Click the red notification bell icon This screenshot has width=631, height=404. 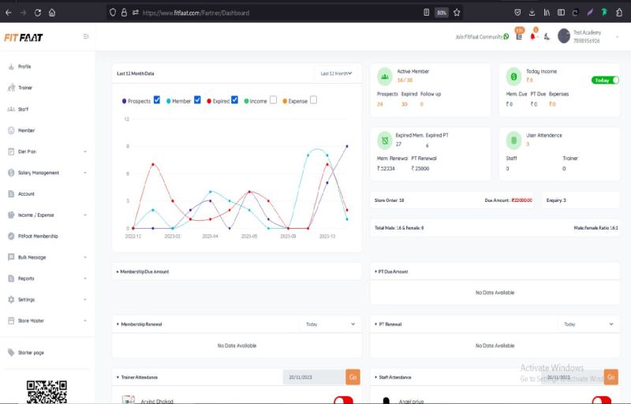(x=533, y=36)
